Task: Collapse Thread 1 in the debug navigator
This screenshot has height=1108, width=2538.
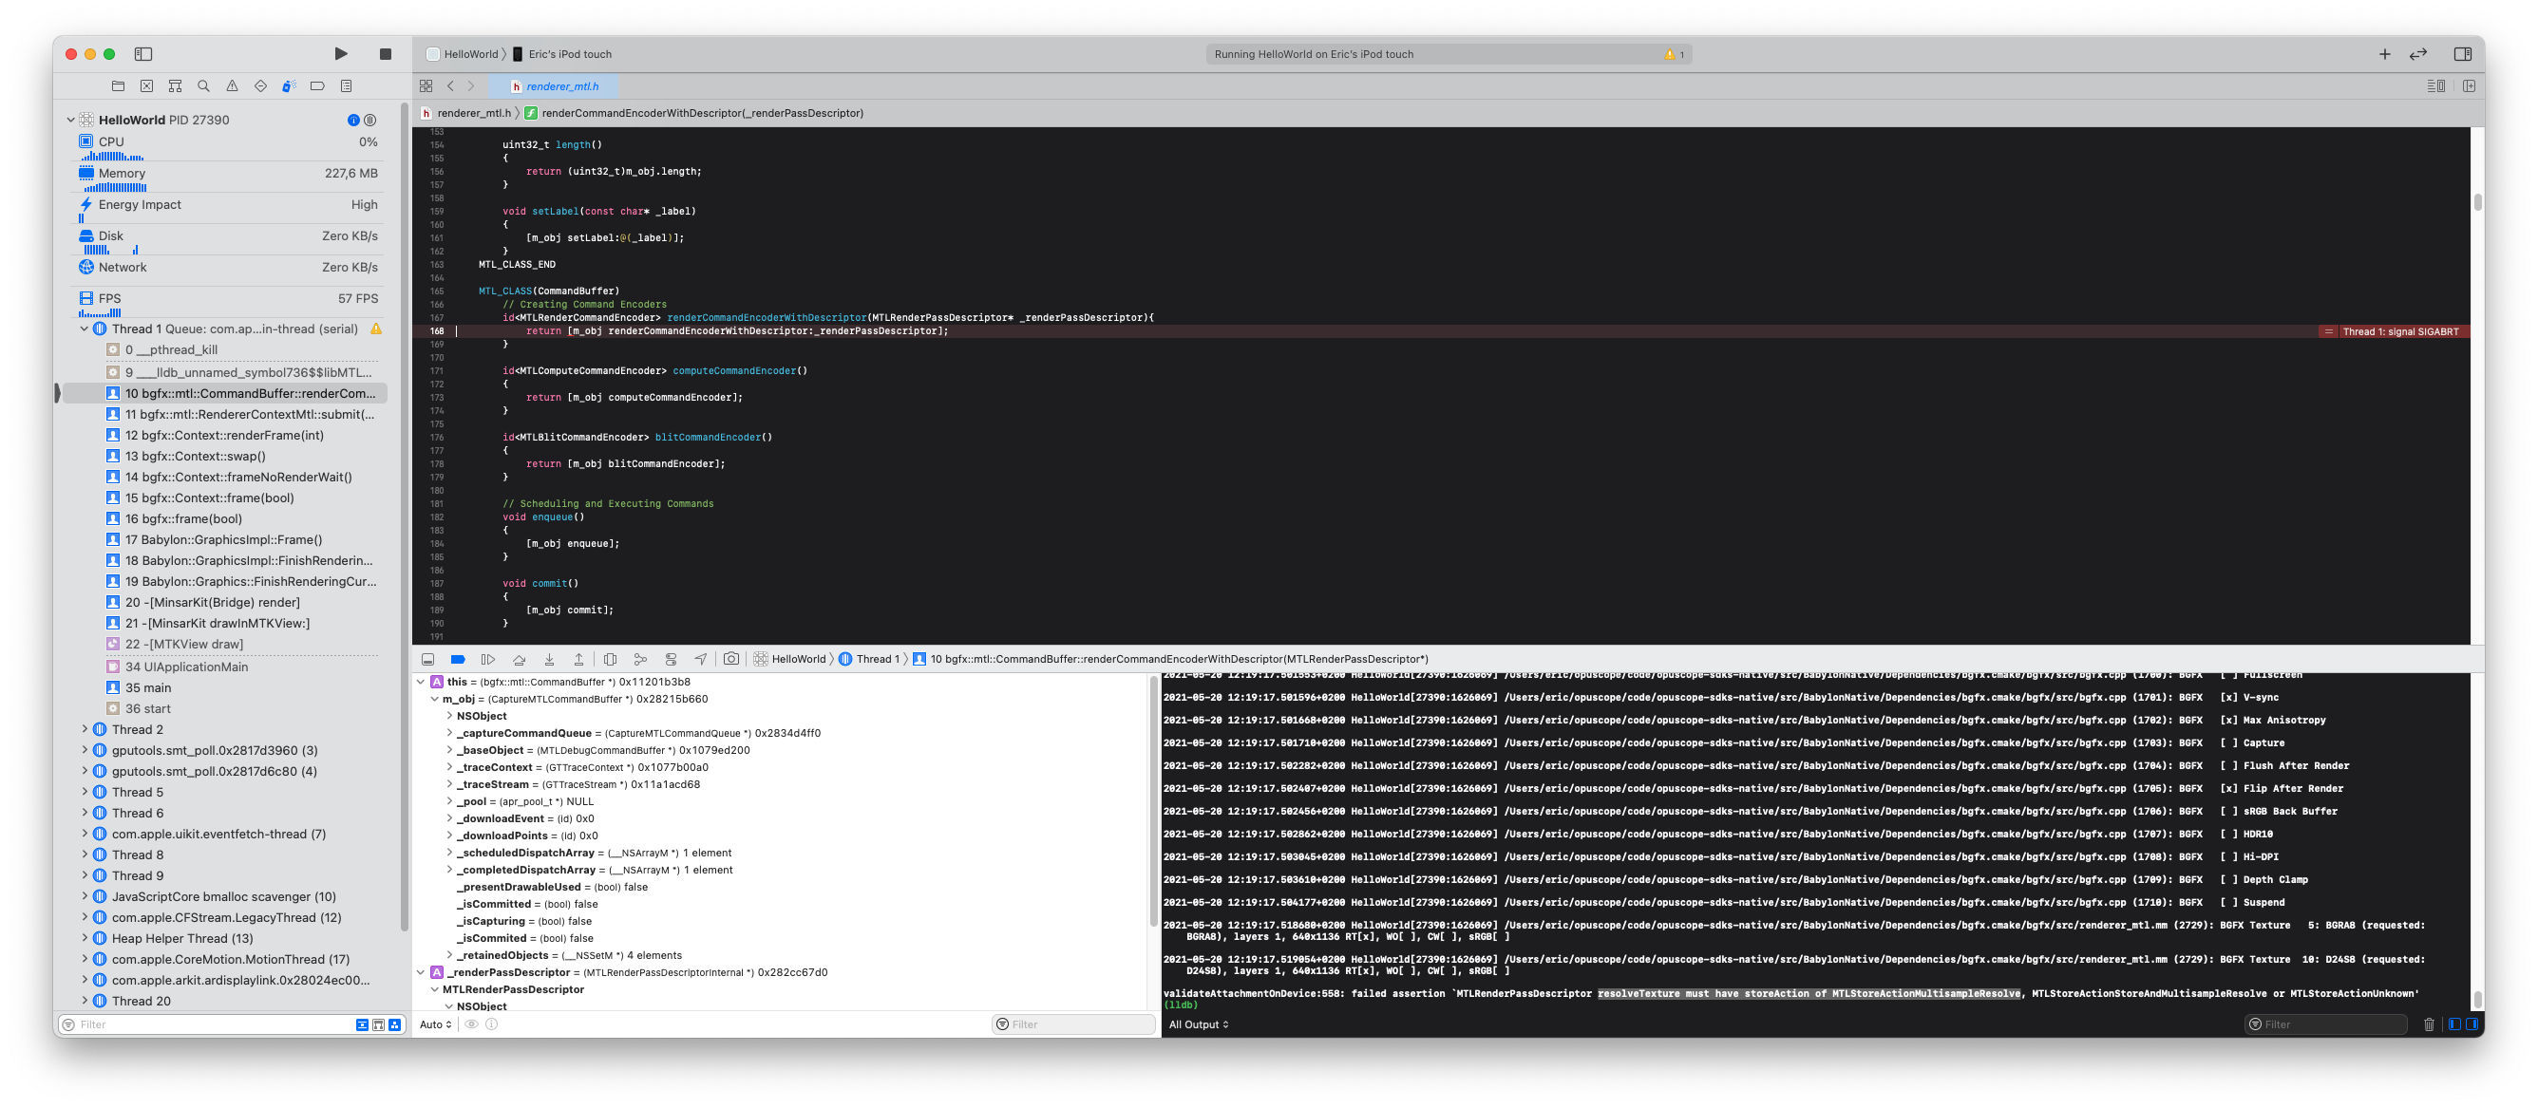Action: tap(84, 328)
